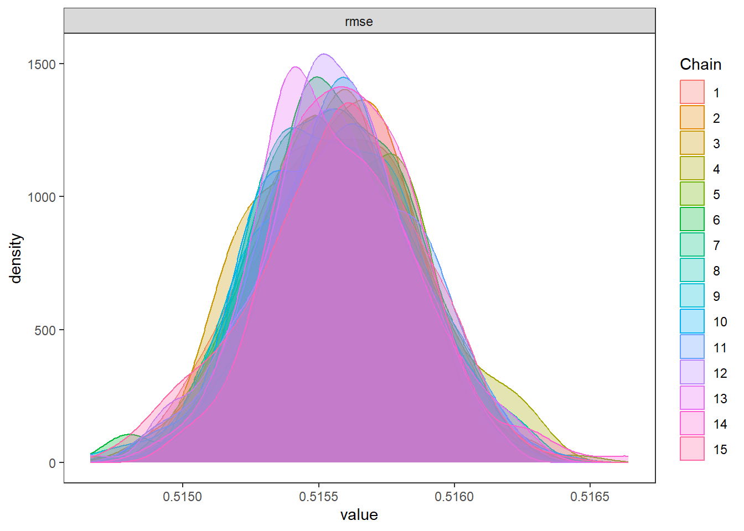Click the Chain 10 blue legend swatch

[x=692, y=321]
